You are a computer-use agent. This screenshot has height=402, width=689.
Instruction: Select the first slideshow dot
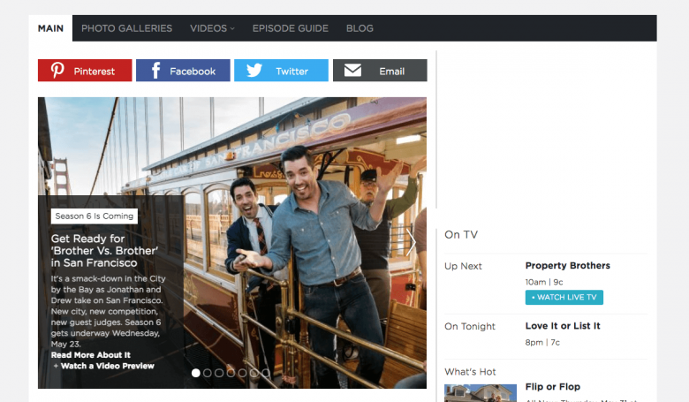[x=196, y=373]
